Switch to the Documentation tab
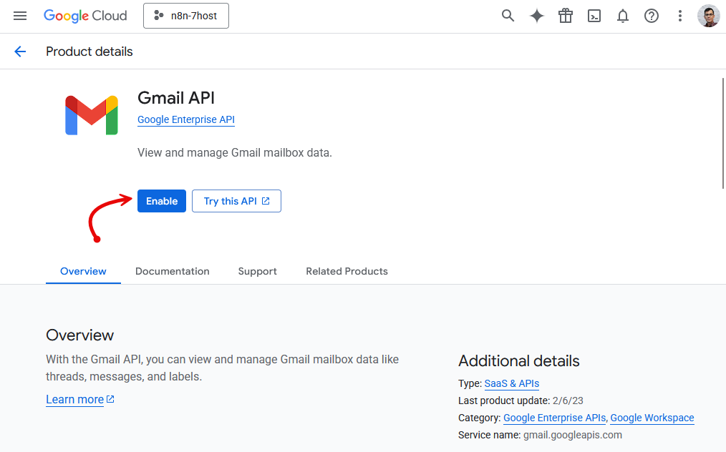Viewport: 726px width, 452px height. [x=173, y=271]
